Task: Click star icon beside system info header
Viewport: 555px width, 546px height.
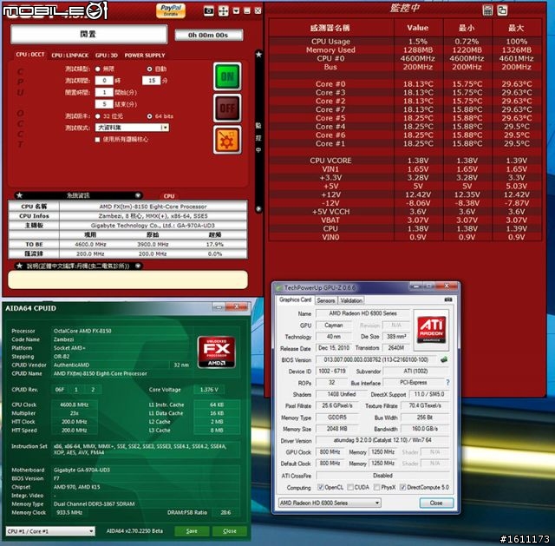Action: (x=19, y=195)
